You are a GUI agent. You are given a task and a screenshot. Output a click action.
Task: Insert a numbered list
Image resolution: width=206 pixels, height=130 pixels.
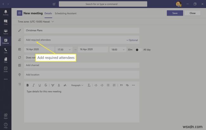tap(114, 85)
